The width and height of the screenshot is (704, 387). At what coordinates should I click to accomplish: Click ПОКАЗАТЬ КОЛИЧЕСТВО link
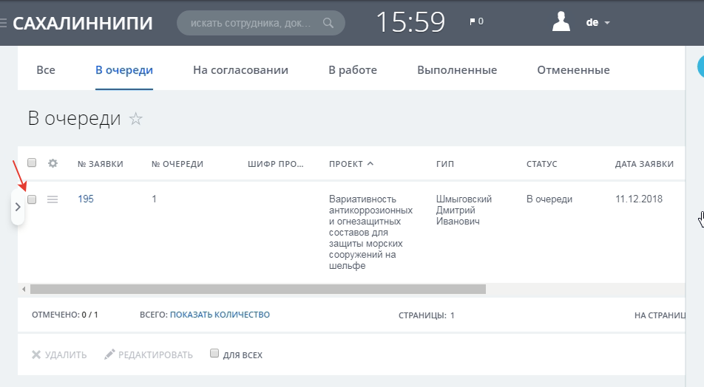coord(220,315)
